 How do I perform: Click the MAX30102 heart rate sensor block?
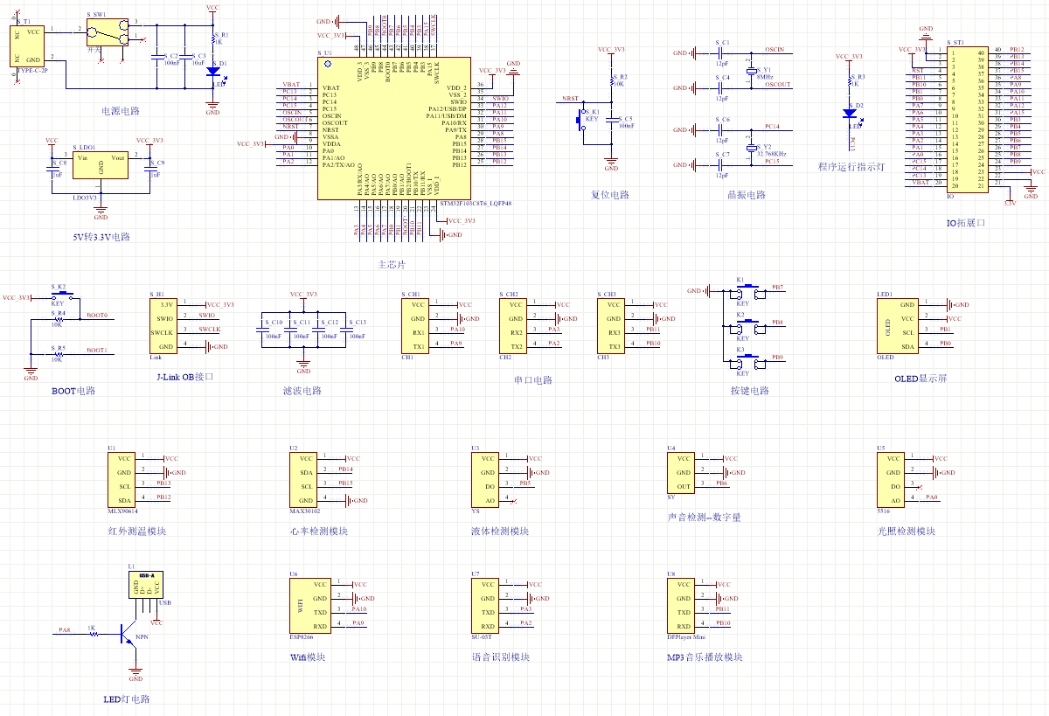point(306,479)
